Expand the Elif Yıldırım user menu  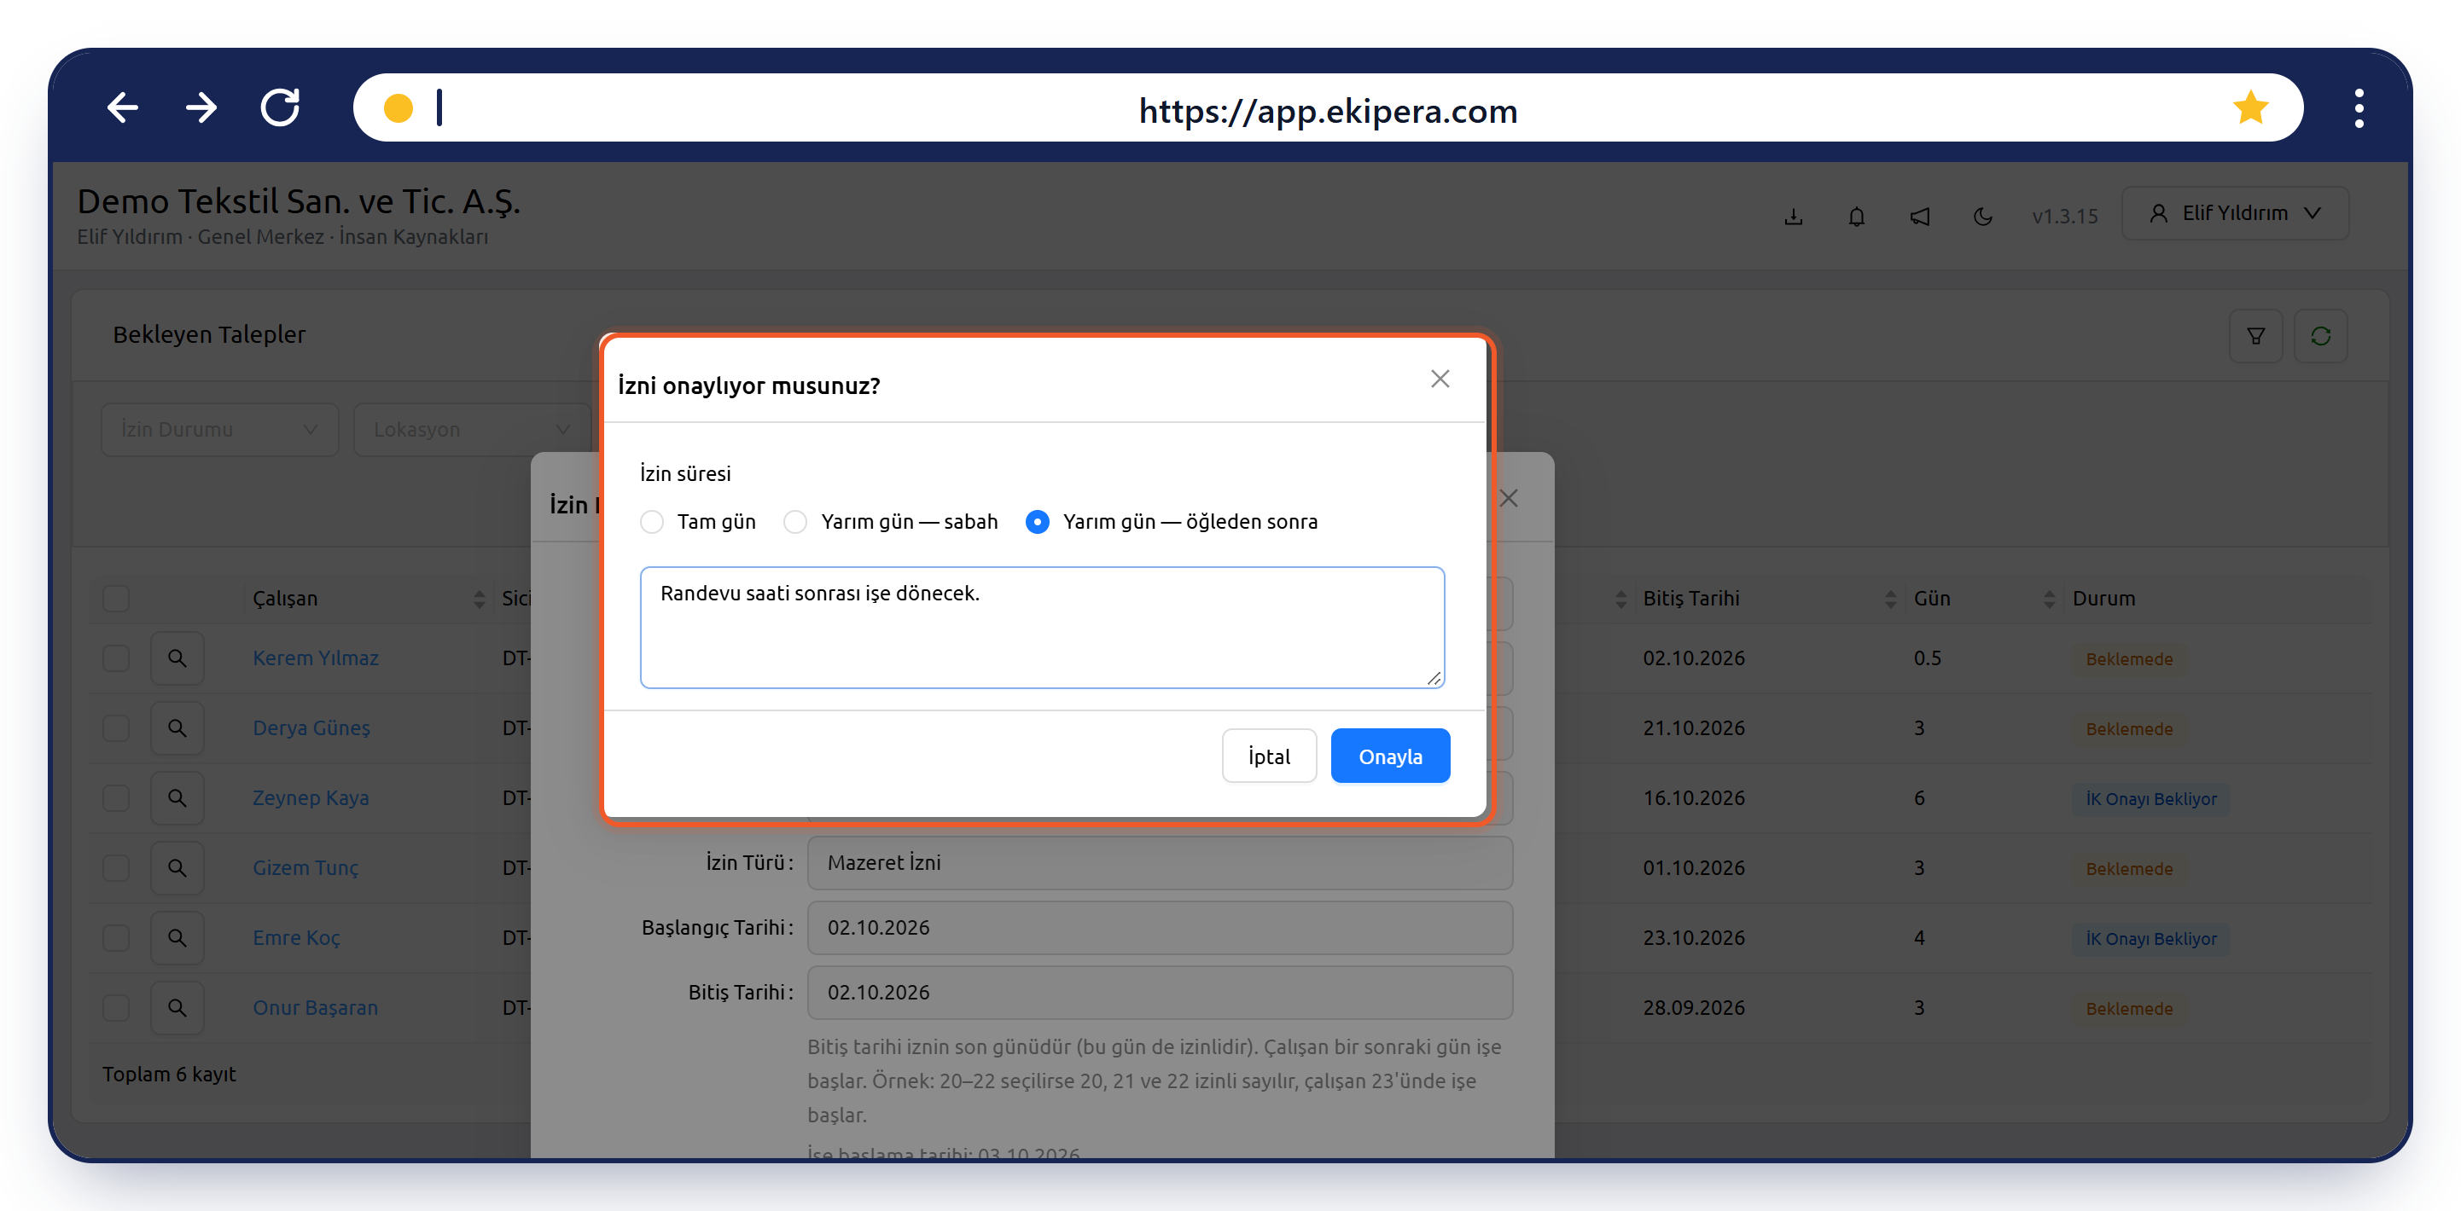tap(2234, 213)
